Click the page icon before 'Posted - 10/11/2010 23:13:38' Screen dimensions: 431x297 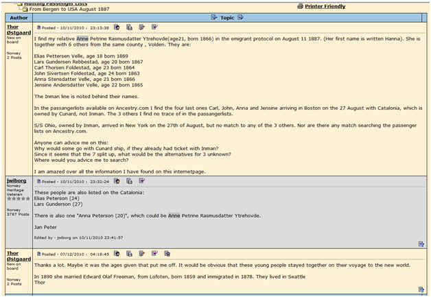38,27
